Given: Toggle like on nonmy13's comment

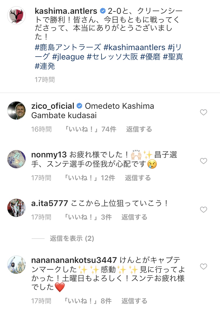Looking at the screenshot, I should click(203, 161).
